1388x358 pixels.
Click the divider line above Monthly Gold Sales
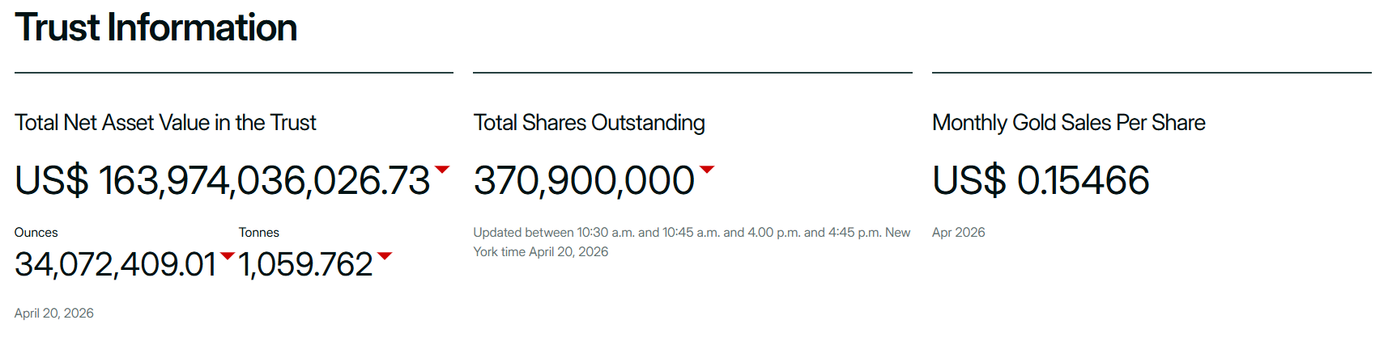[1152, 73]
